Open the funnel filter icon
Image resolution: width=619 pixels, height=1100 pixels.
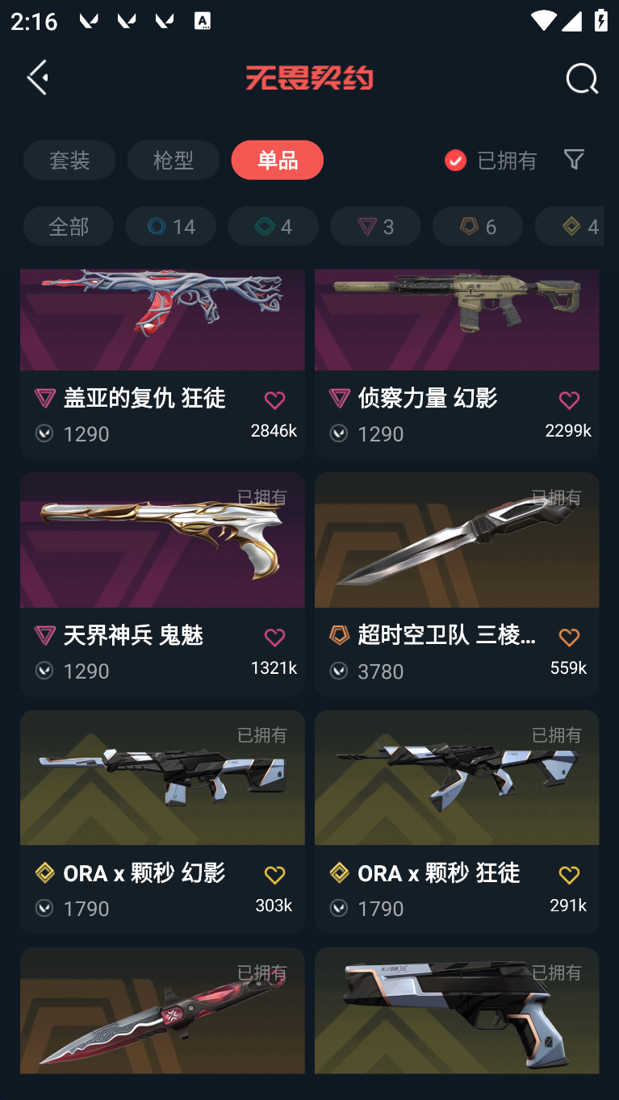pyautogui.click(x=574, y=159)
